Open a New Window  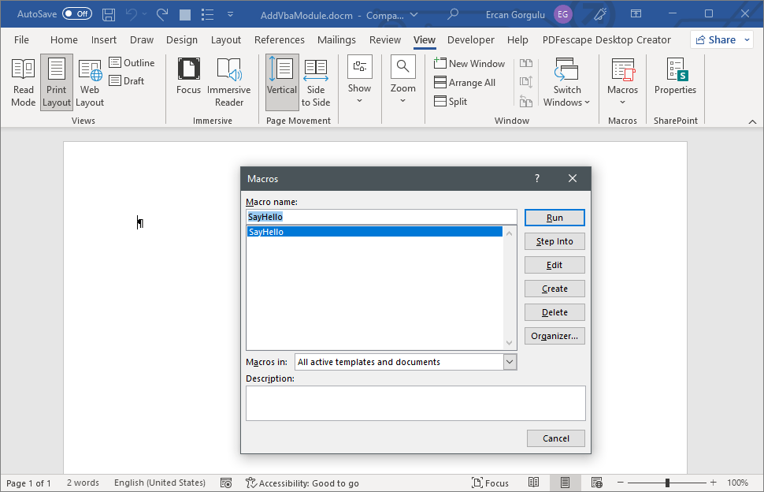(x=469, y=63)
